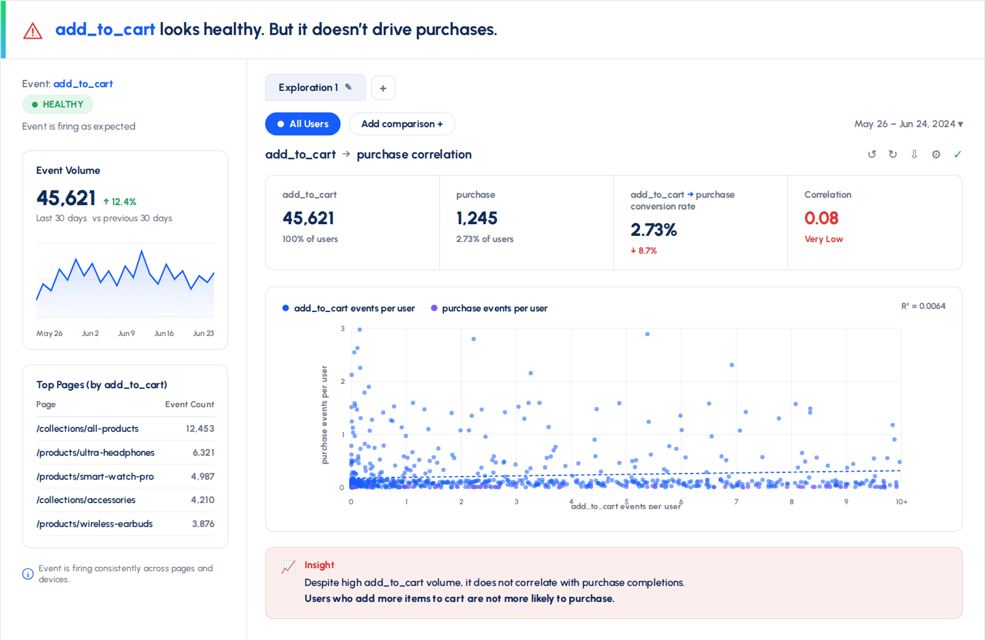
Task: Open exploration settings gear icon
Action: (936, 154)
